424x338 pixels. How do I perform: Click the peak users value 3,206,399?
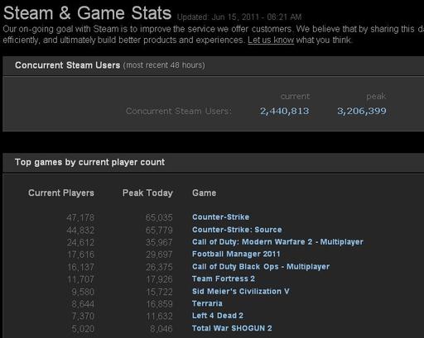362,111
